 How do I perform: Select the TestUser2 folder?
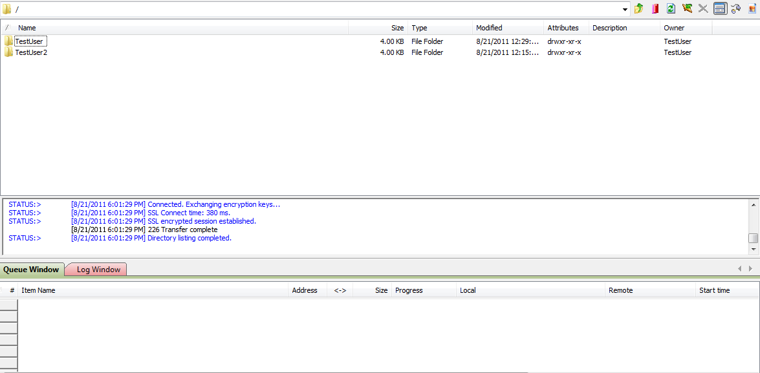pyautogui.click(x=31, y=52)
